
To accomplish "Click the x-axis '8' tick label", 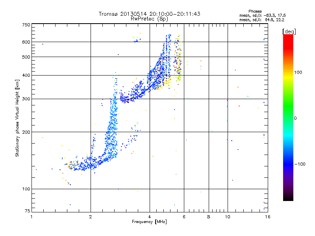I will pos(209,217).
